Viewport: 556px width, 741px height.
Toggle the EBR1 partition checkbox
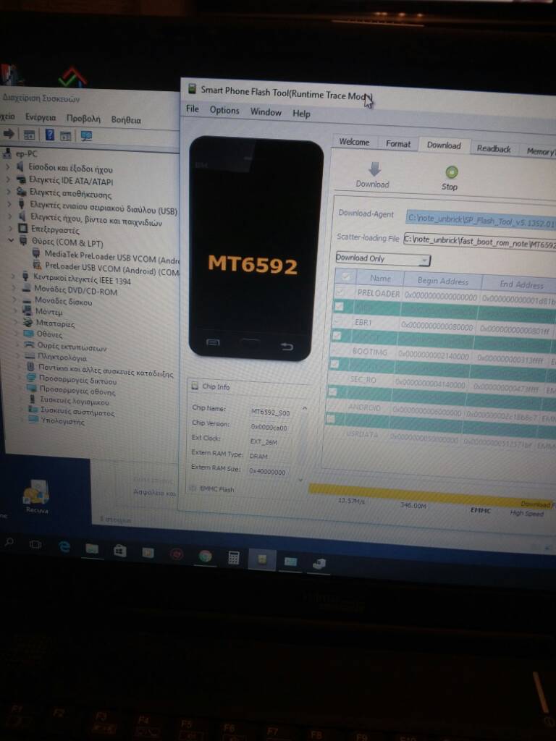(339, 321)
